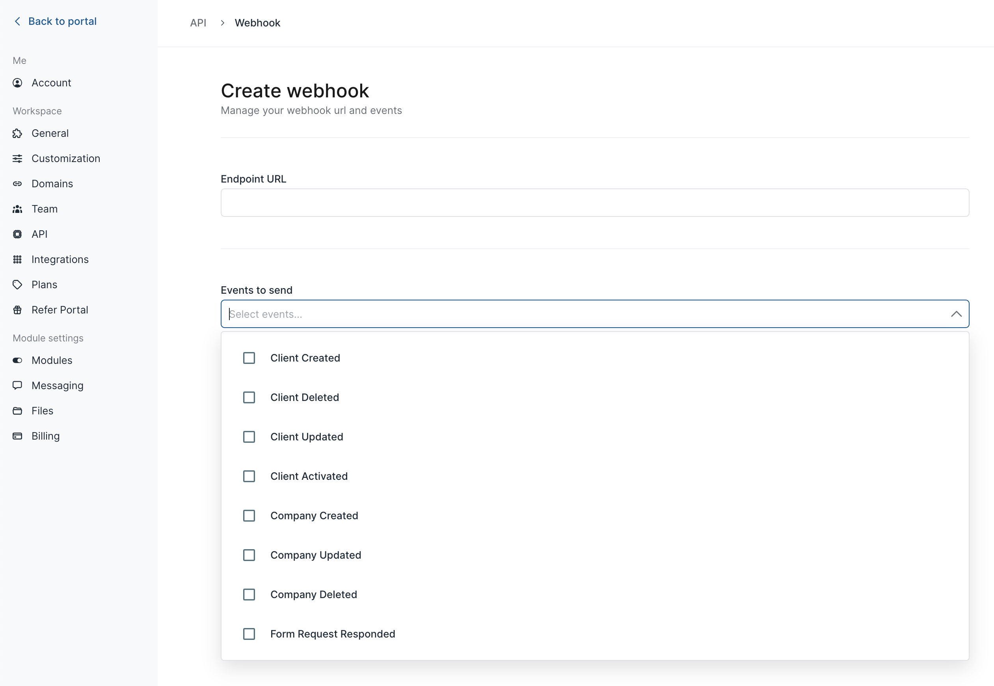
Task: Click the API chip icon
Action: click(17, 234)
